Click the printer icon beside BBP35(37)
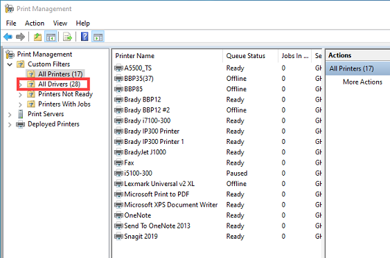Screen dimensions: 390x258 [118, 78]
